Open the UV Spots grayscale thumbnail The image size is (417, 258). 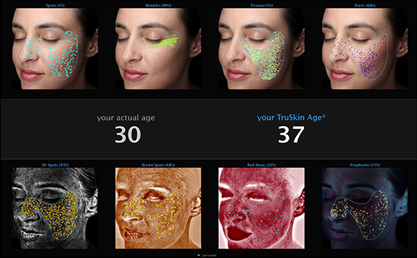(x=55, y=208)
